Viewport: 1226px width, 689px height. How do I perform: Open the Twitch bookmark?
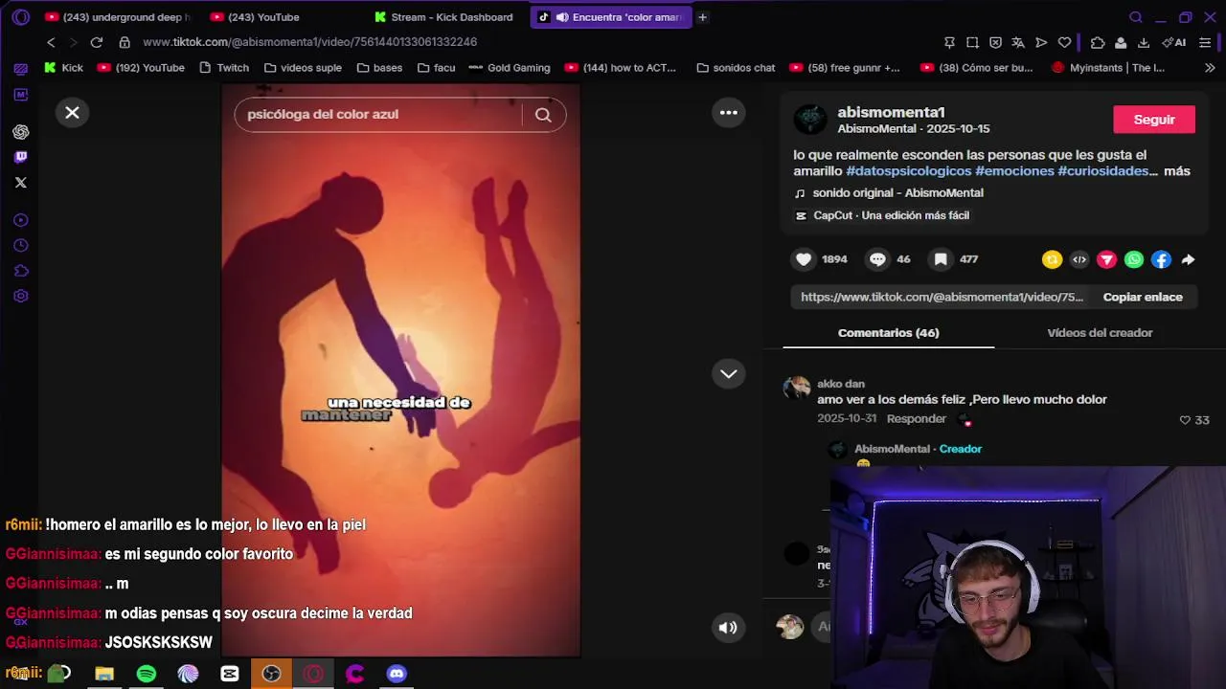coord(224,68)
